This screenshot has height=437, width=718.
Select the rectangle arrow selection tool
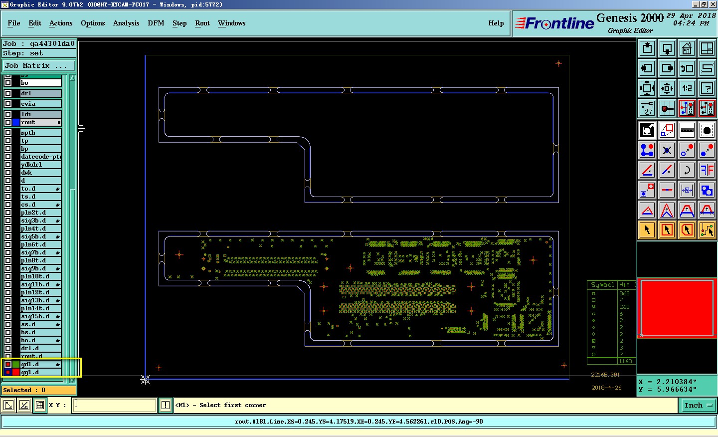[x=667, y=230]
